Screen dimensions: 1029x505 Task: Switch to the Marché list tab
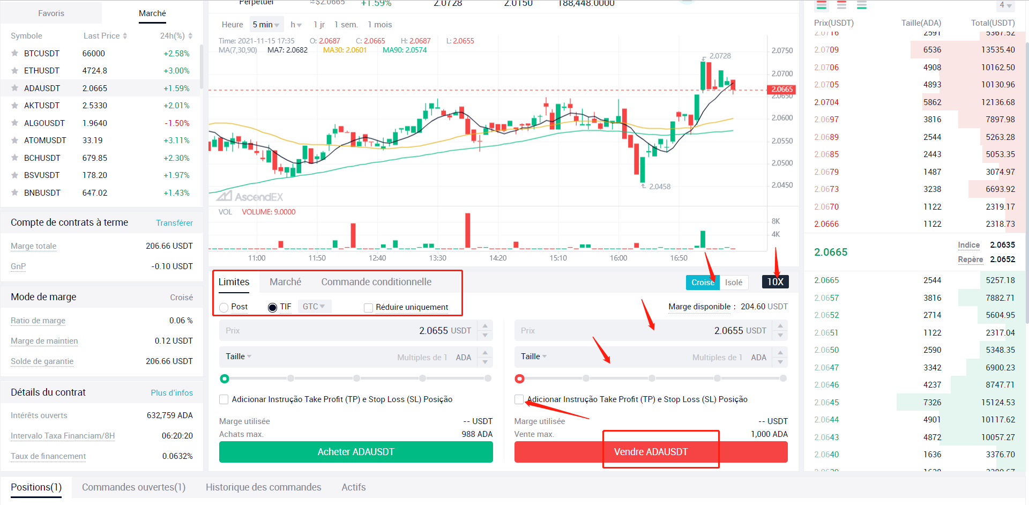pyautogui.click(x=152, y=13)
